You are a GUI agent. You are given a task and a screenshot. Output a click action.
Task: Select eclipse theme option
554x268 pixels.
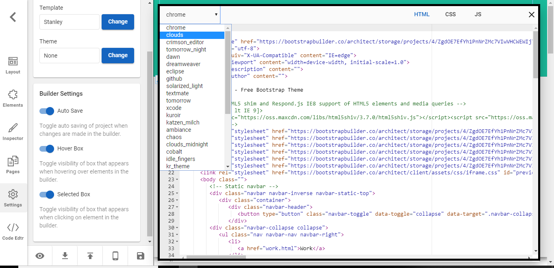(x=192, y=71)
